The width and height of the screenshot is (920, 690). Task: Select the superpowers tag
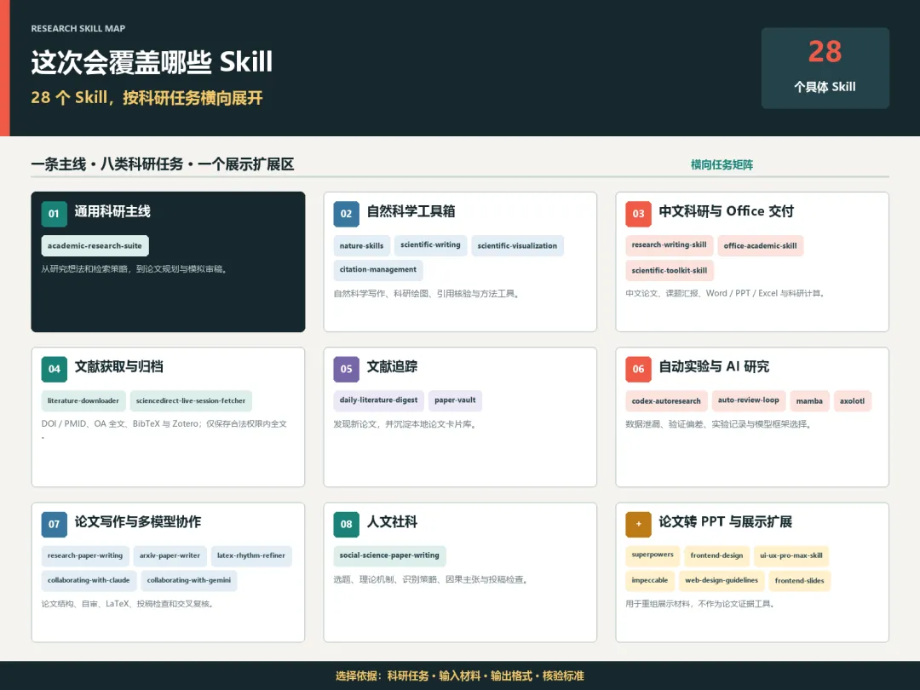point(653,555)
